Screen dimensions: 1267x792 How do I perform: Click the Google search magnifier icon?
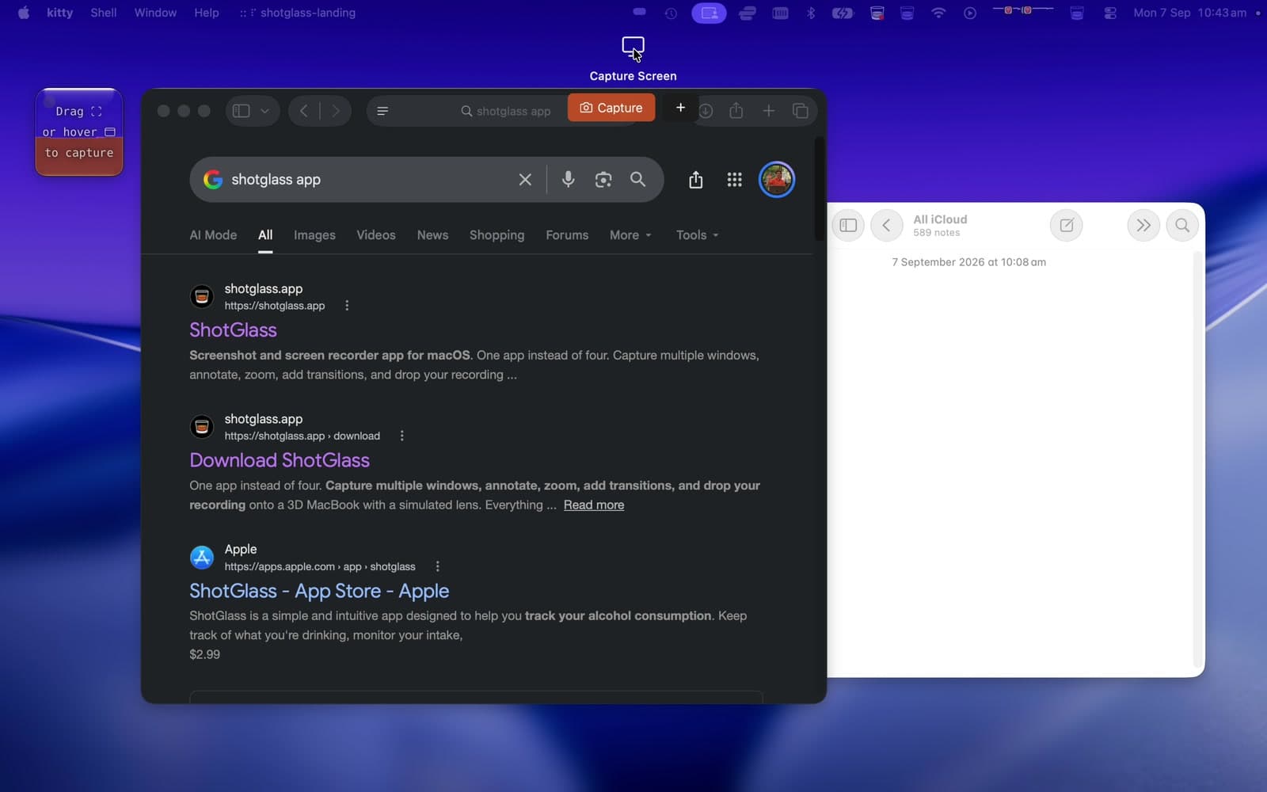coord(637,180)
